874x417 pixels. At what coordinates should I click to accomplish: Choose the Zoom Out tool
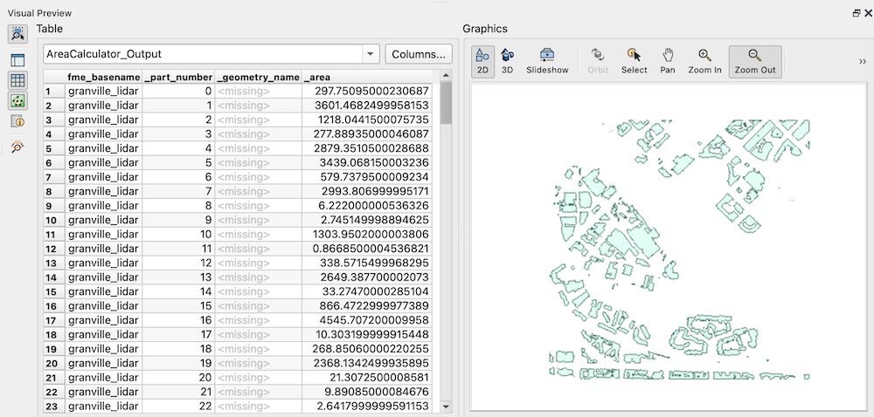pyautogui.click(x=755, y=61)
